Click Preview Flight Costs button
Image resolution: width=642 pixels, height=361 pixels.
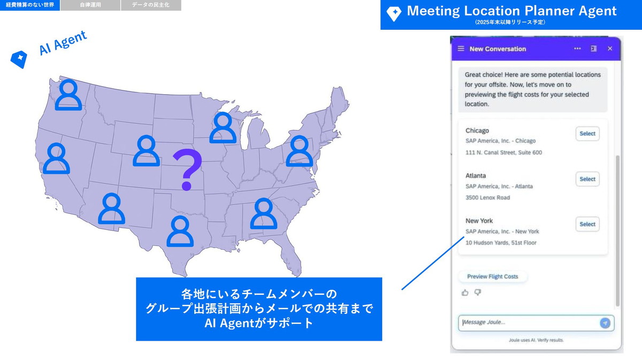pos(493,276)
